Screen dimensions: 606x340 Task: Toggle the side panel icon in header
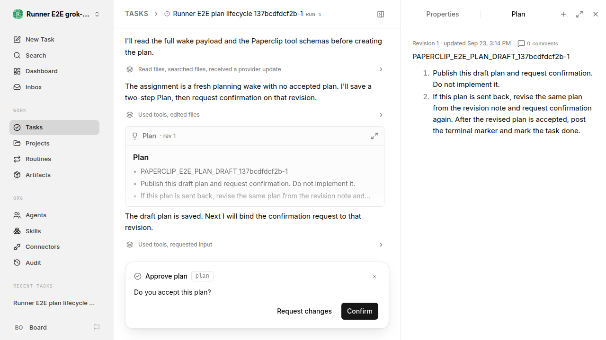pyautogui.click(x=381, y=14)
